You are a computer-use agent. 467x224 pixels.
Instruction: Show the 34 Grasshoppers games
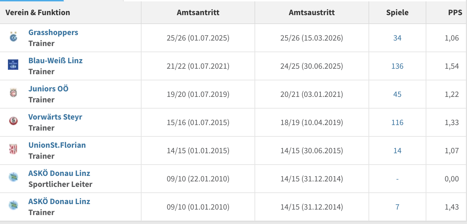[x=397, y=38]
